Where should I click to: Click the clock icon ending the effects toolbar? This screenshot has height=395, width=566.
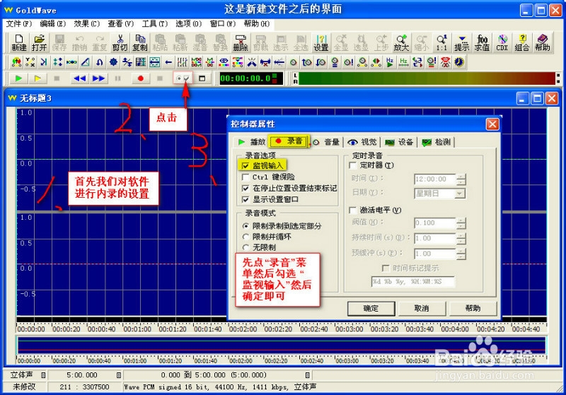click(x=458, y=62)
